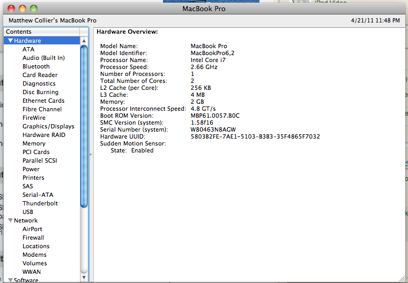Open Locations entry

pyautogui.click(x=36, y=246)
